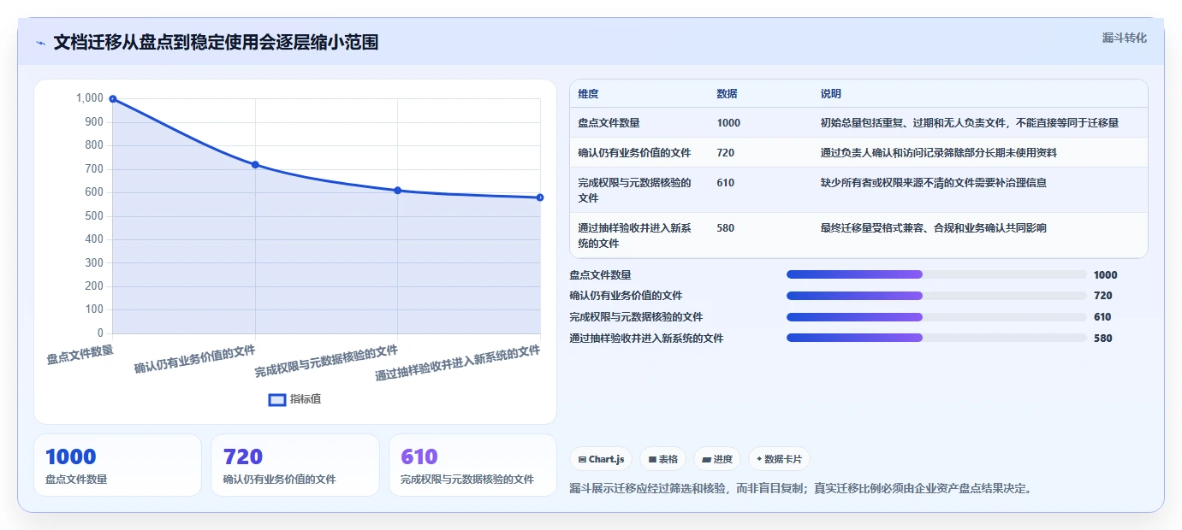The height and width of the screenshot is (530, 1182).
Task: Click the lightning icon beside the card title
Action: (x=40, y=43)
